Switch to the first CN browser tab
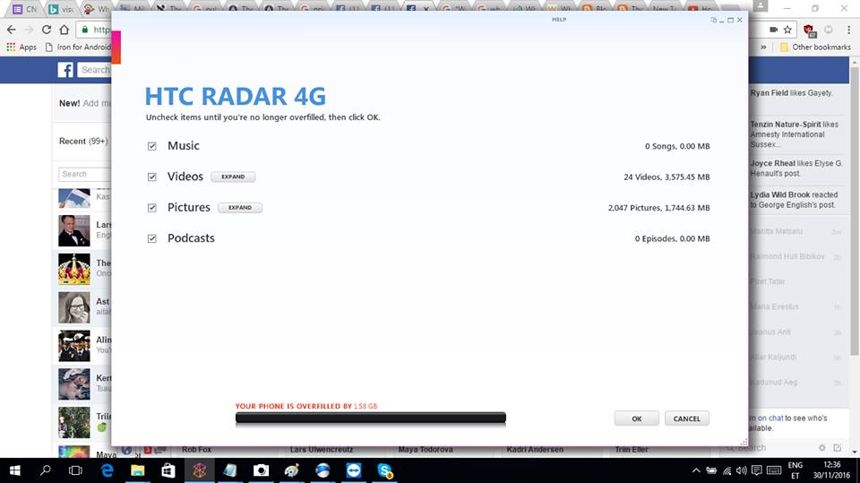This screenshot has width=860, height=483. (x=24, y=9)
